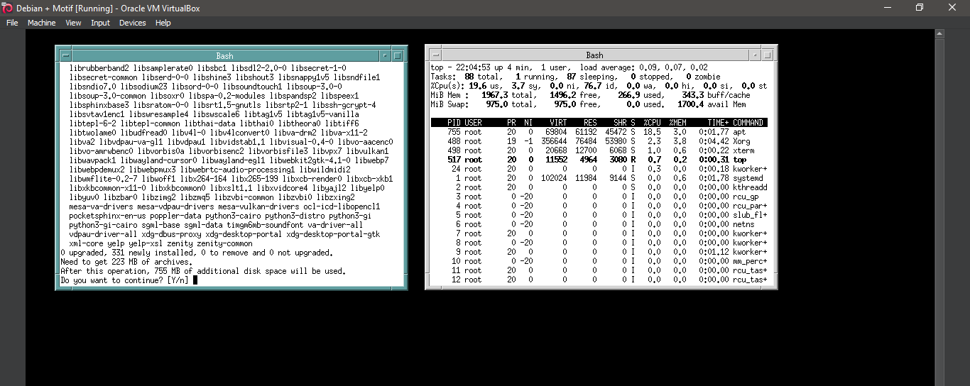This screenshot has width=970, height=386.
Task: Click title bar of right Bash window
Action: [595, 55]
